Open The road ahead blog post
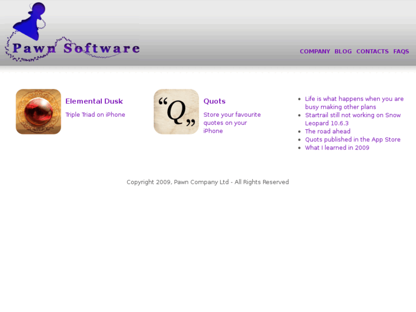Viewport: 416px width, 312px height. tap(328, 132)
